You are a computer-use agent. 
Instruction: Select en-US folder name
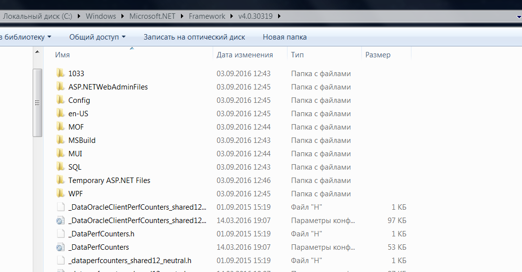[x=78, y=114]
